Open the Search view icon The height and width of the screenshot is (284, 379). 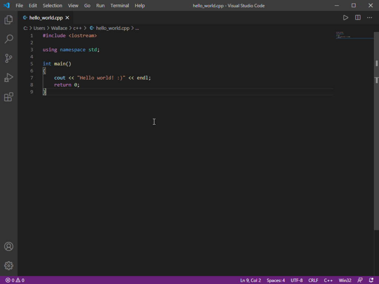point(9,39)
